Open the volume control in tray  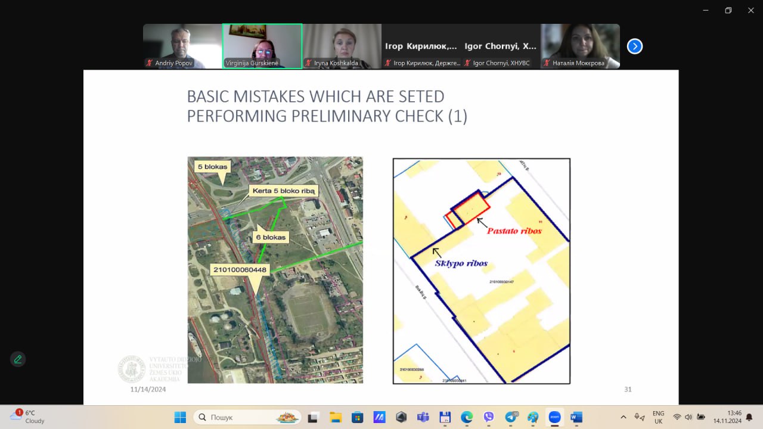[x=688, y=417]
